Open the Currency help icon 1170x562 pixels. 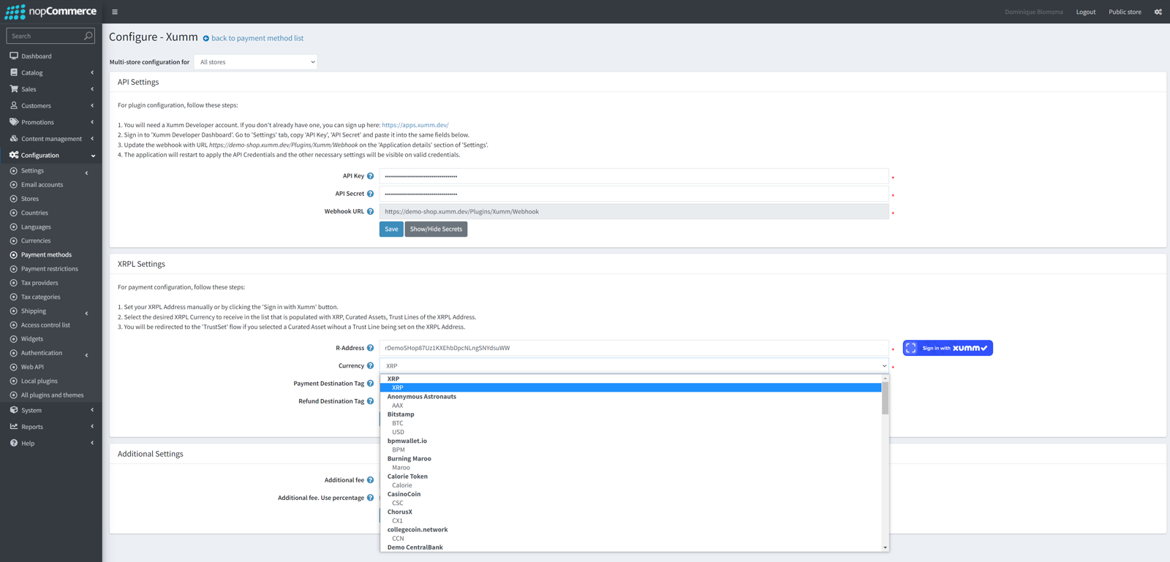point(371,366)
